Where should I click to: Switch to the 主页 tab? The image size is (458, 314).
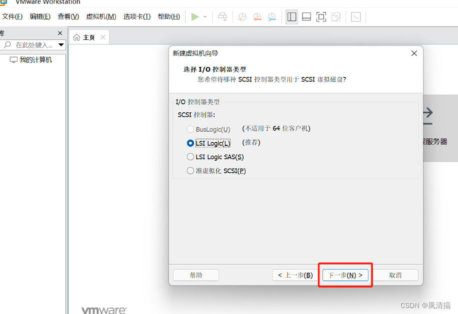(x=89, y=37)
